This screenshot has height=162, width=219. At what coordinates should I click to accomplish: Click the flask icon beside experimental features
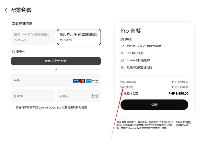coord(122,67)
